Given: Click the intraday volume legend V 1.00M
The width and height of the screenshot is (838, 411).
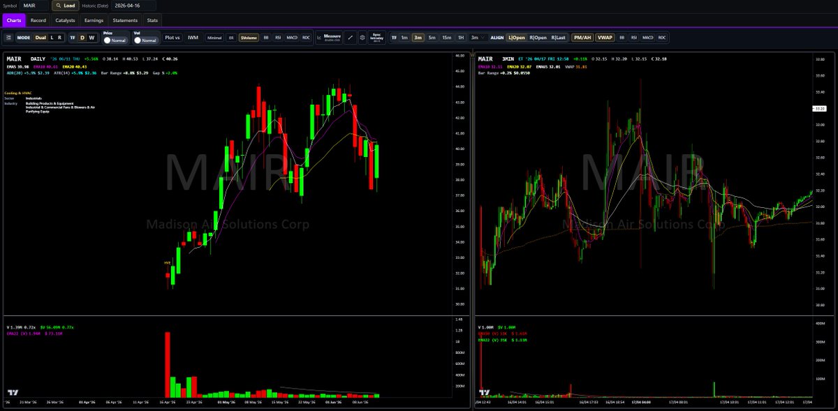Looking at the screenshot, I should coord(485,327).
